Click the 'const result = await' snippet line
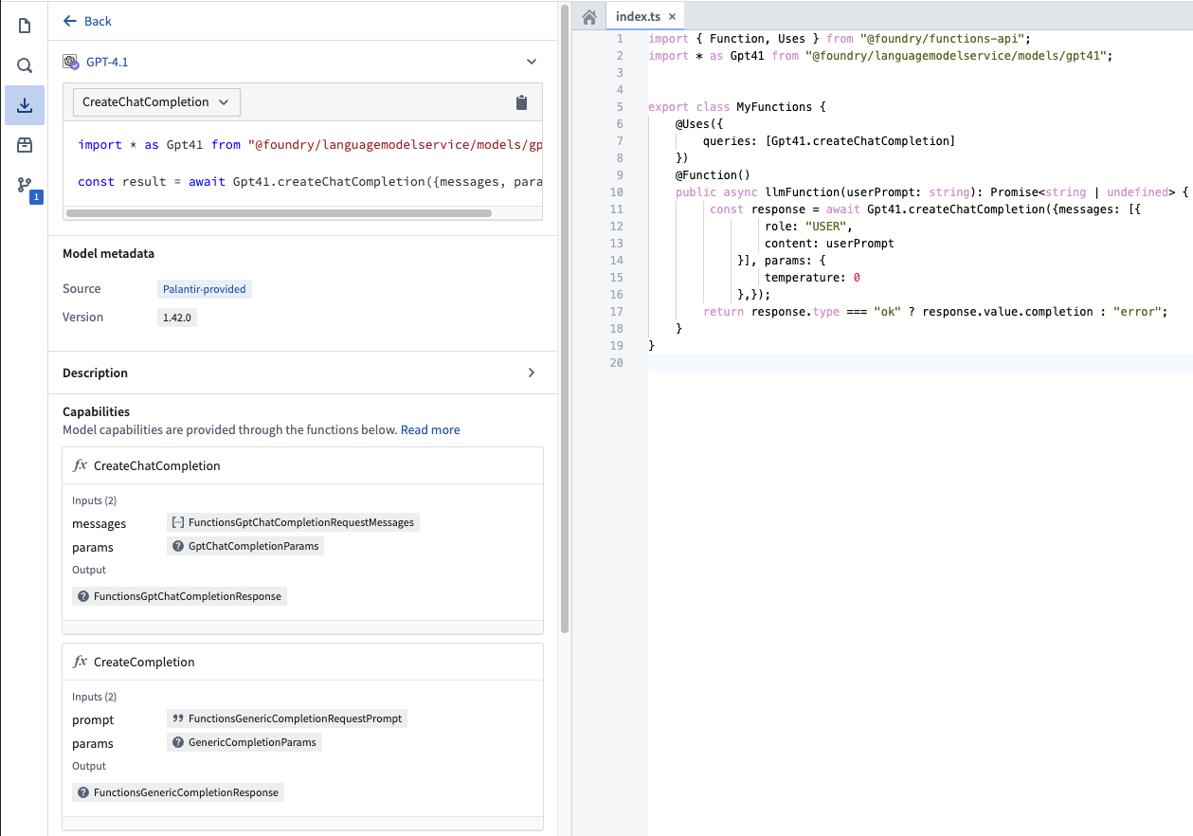1193x836 pixels. pyautogui.click(x=310, y=181)
